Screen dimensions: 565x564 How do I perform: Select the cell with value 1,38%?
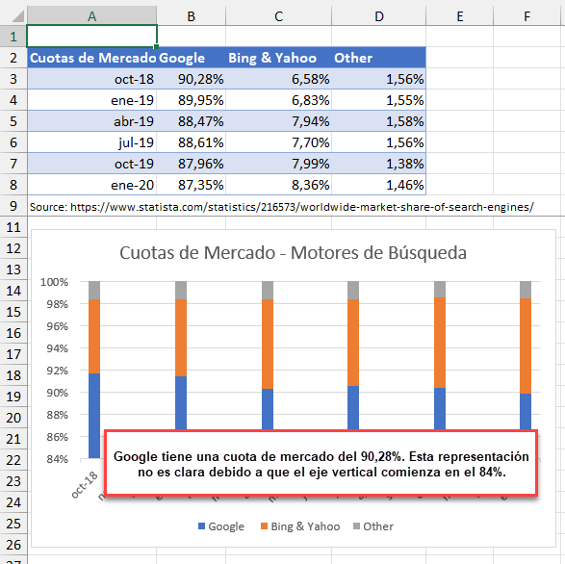pos(378,164)
